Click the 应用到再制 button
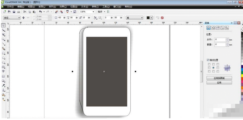 pos(219,78)
